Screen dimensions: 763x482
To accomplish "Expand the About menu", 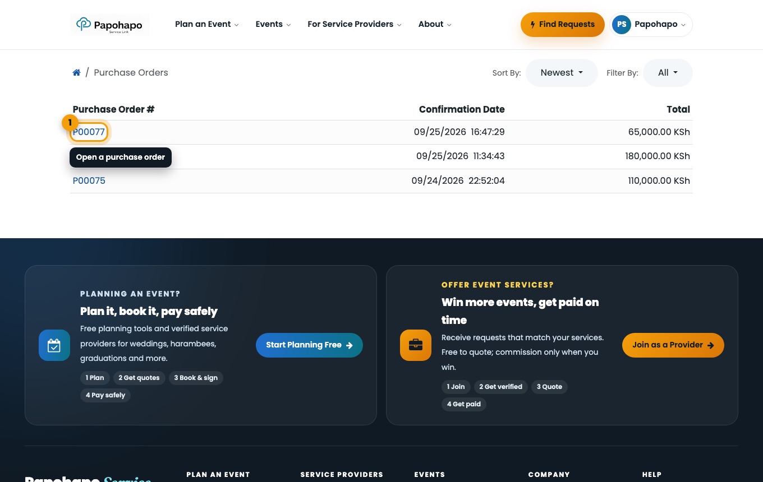I will point(435,24).
